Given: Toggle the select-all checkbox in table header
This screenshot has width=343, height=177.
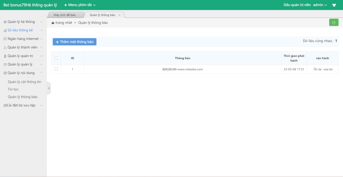Looking at the screenshot, I should tap(56, 58).
